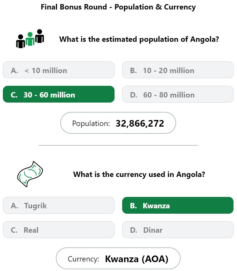Click the 'Population:' label in the result pill
237x271 pixels.
(91, 123)
